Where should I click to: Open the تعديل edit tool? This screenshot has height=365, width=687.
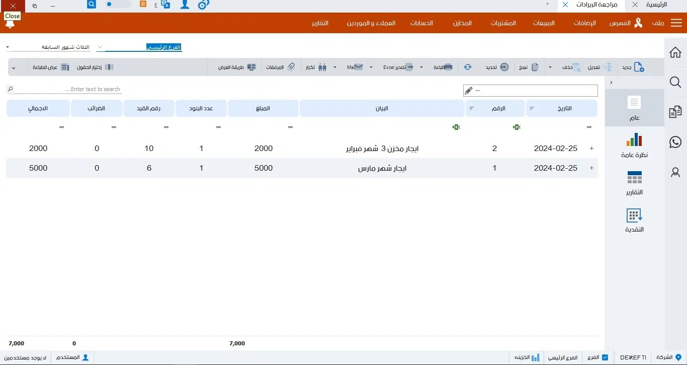[x=600, y=67]
